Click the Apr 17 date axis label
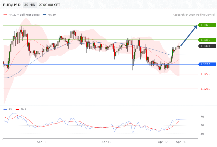 (x=163, y=142)
